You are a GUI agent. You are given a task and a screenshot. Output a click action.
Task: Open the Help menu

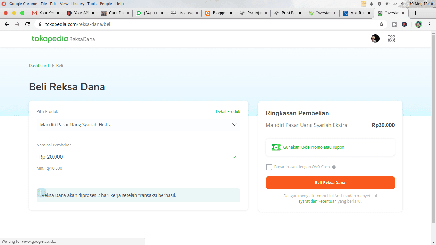click(119, 4)
